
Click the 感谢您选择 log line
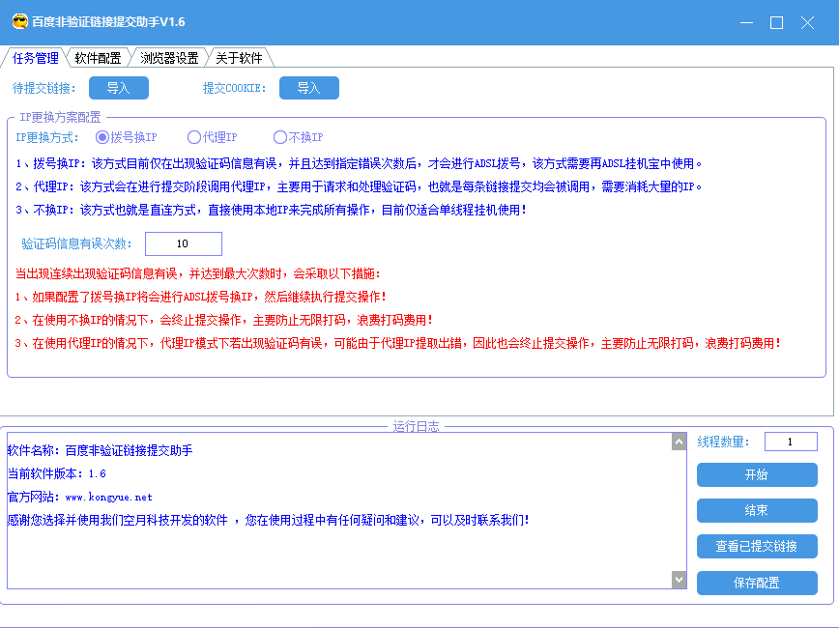269,520
